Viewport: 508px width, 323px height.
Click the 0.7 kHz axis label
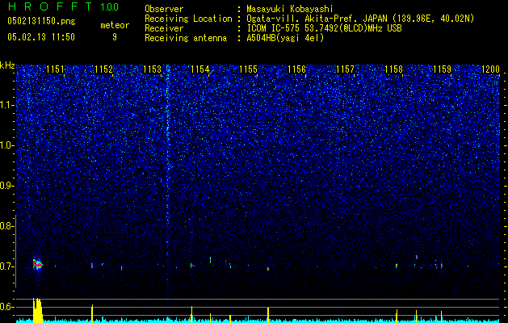click(x=6, y=266)
